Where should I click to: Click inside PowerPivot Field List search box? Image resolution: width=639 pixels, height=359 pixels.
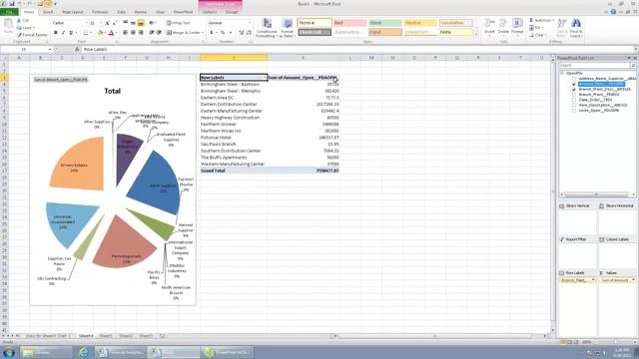coord(594,65)
